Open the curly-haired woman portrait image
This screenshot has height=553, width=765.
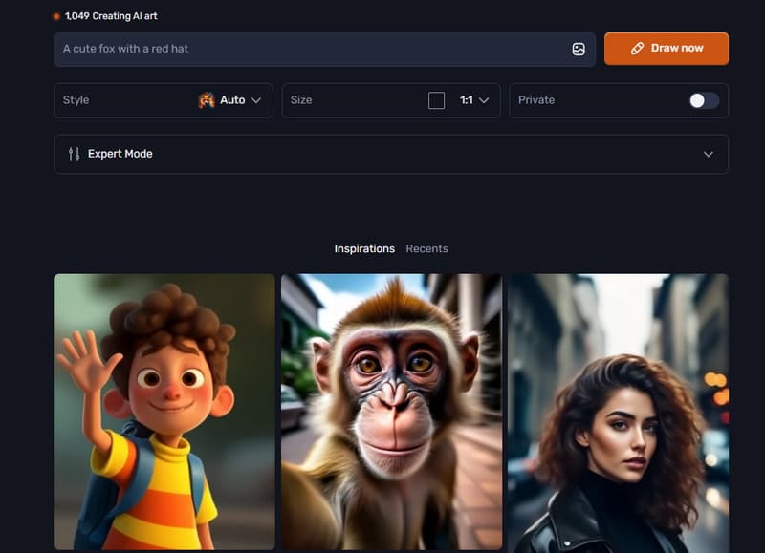point(618,412)
